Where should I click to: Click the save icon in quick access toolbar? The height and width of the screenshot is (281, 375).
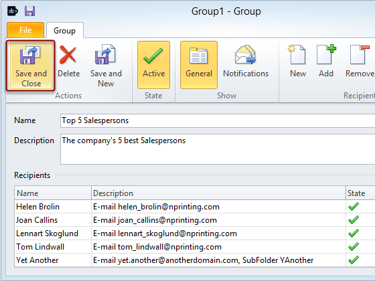(30, 11)
